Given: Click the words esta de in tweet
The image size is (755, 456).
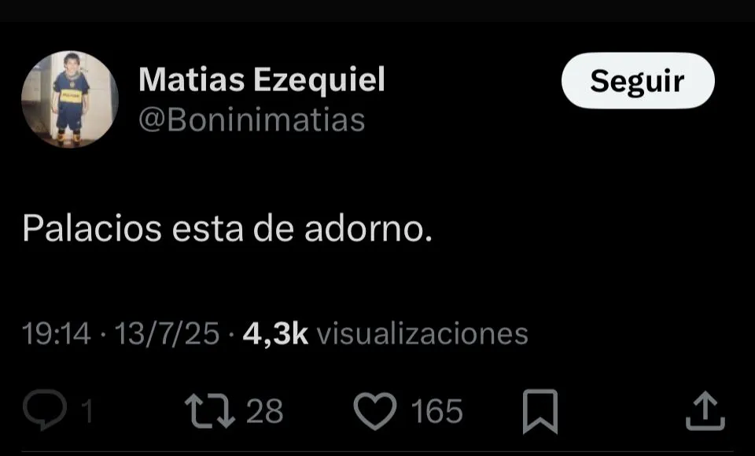Looking at the screenshot, I should point(233,228).
